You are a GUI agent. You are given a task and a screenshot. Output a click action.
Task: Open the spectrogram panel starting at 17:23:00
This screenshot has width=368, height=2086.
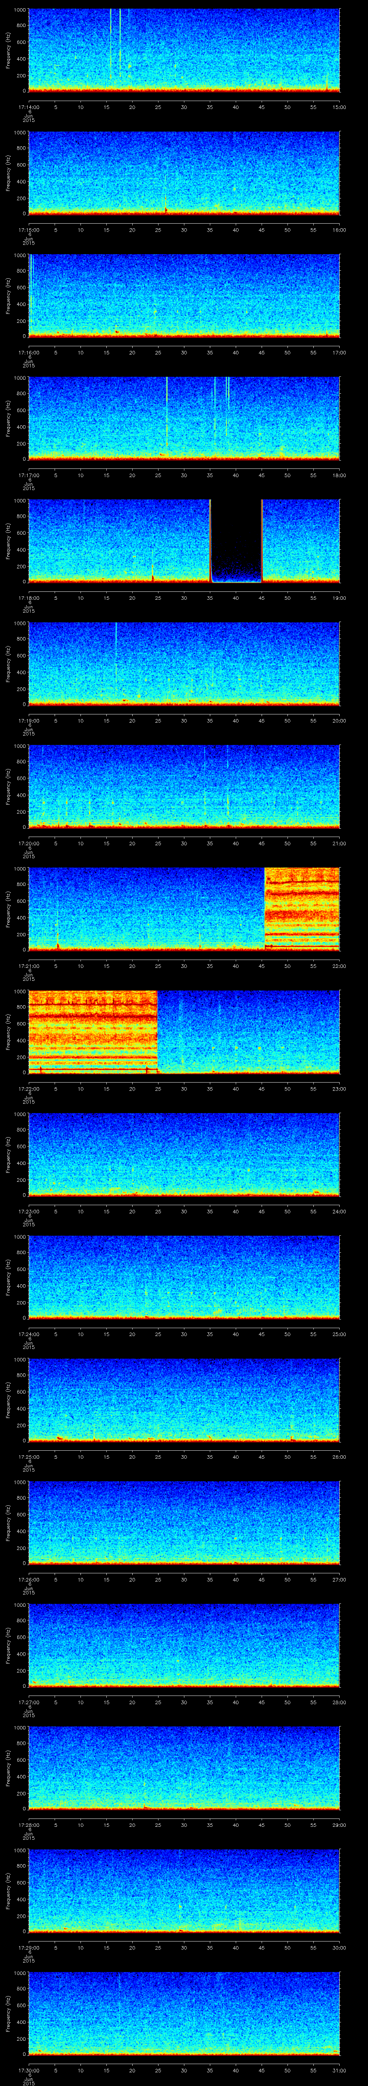(184, 1154)
